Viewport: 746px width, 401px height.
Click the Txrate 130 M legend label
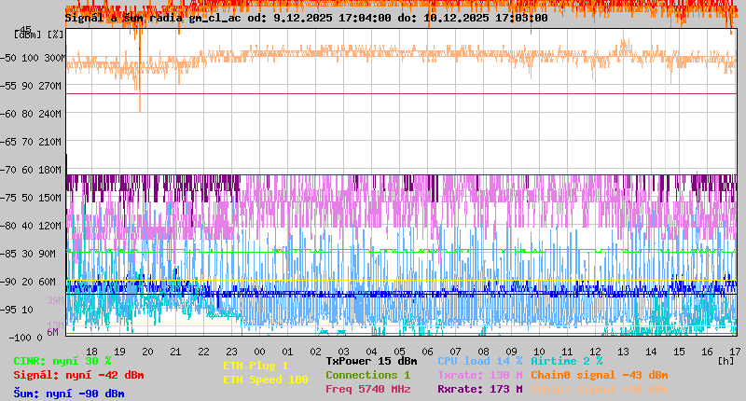click(479, 375)
